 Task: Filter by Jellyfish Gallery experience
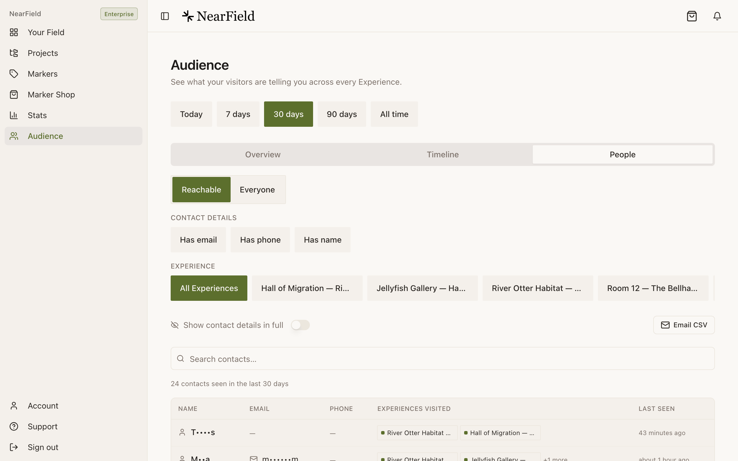point(423,288)
